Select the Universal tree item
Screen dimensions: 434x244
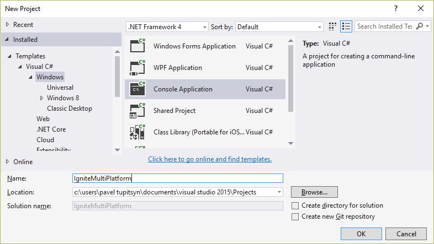pyautogui.click(x=60, y=88)
